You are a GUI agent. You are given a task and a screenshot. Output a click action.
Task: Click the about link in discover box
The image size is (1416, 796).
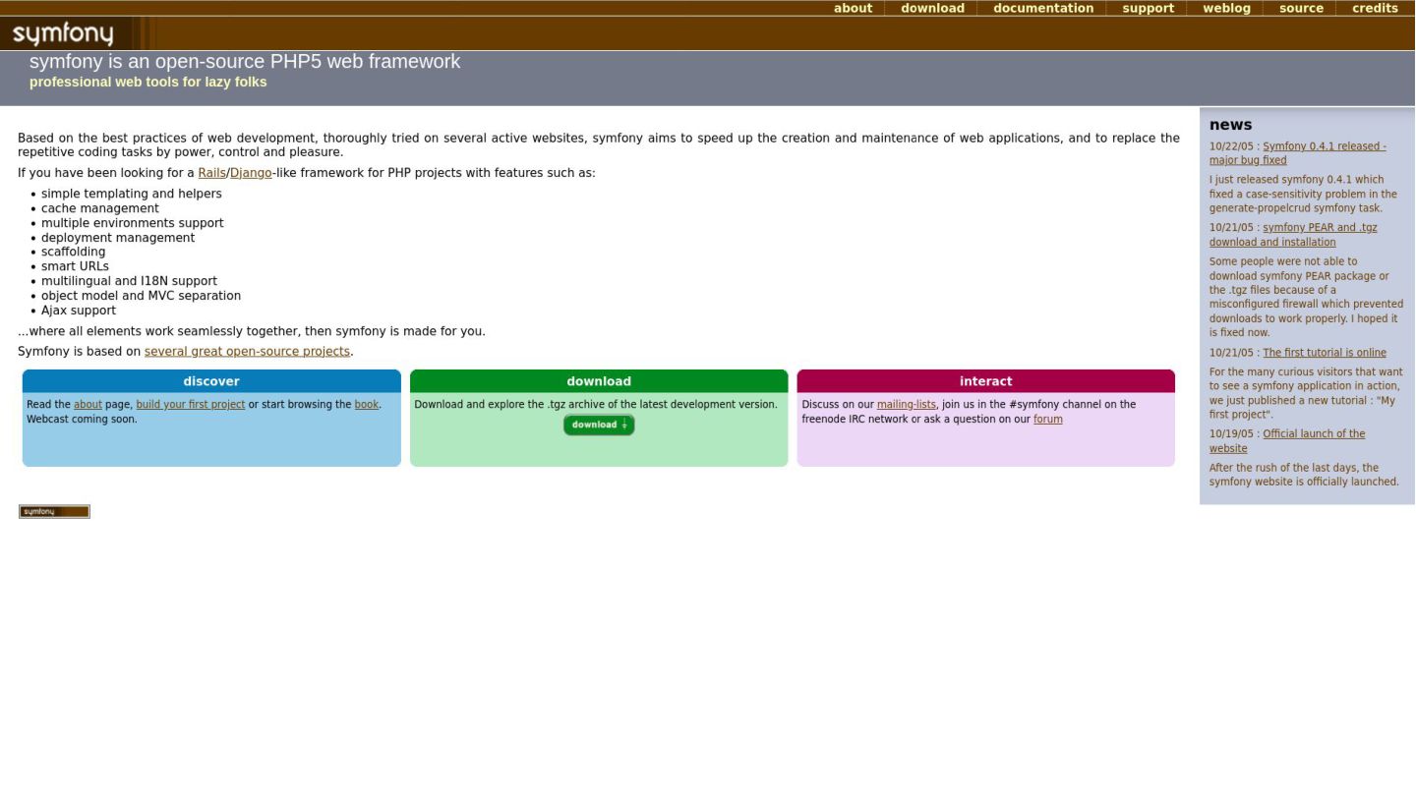[88, 405]
